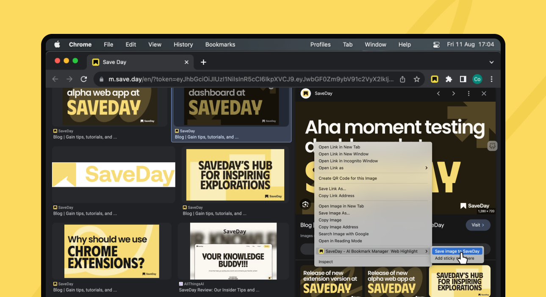
Task: Open the Profiles menu
Action: [320, 44]
